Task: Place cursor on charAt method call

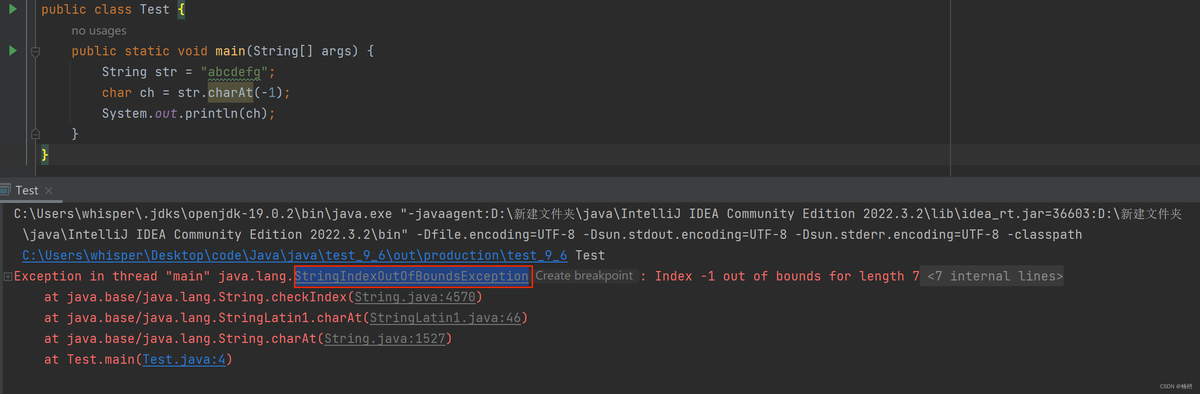Action: point(231,93)
